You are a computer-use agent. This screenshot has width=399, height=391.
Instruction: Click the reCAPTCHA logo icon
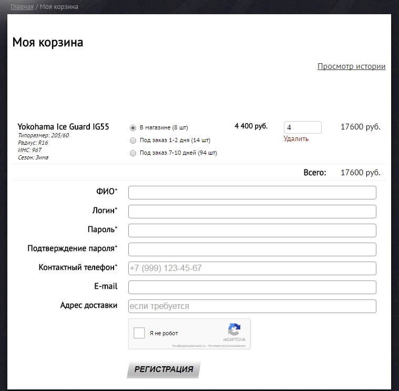(x=234, y=329)
